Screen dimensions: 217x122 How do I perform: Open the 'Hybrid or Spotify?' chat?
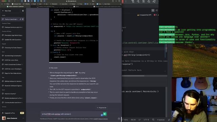click(x=13, y=94)
